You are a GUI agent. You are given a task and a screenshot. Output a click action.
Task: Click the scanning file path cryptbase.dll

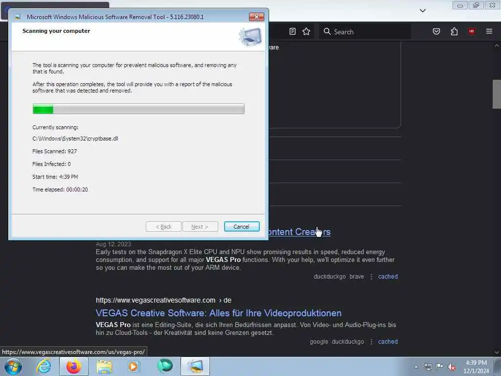pyautogui.click(x=75, y=139)
